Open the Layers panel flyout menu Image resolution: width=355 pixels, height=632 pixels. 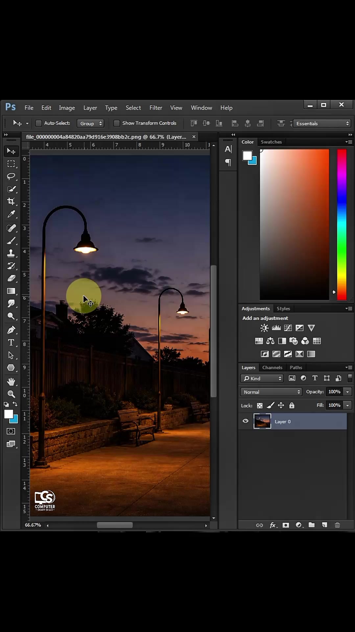coord(349,367)
